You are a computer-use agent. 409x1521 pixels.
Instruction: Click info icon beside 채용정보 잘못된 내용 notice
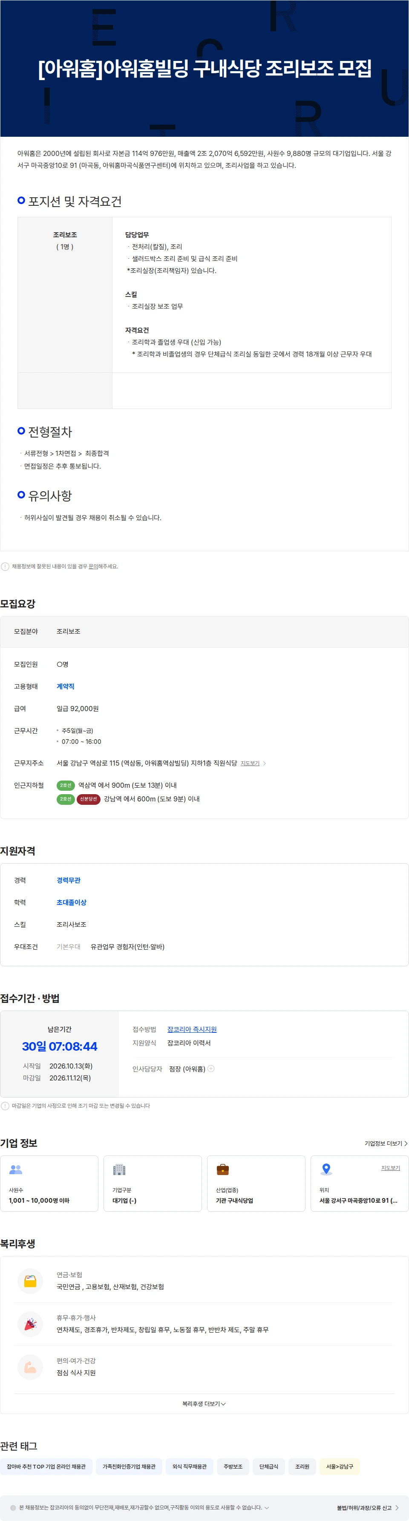pos(5,566)
